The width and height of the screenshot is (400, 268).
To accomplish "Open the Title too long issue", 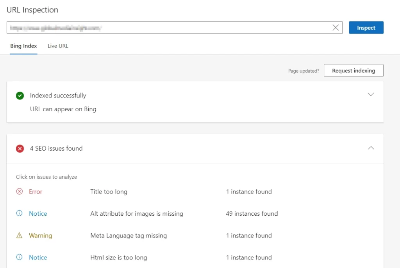I will point(109,192).
